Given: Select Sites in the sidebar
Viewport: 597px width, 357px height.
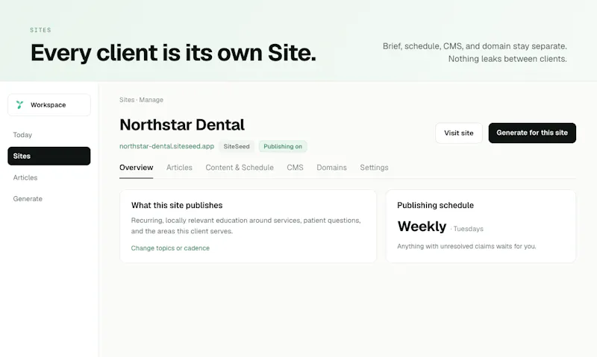Looking at the screenshot, I should (49, 156).
